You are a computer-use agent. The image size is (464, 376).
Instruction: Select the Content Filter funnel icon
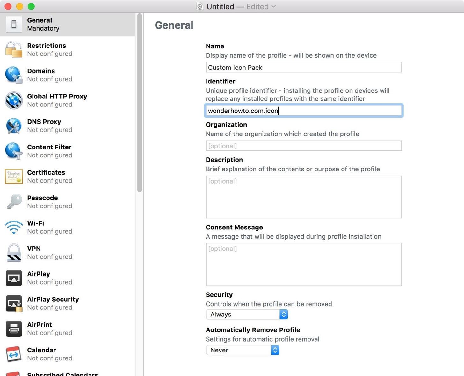coord(14,151)
